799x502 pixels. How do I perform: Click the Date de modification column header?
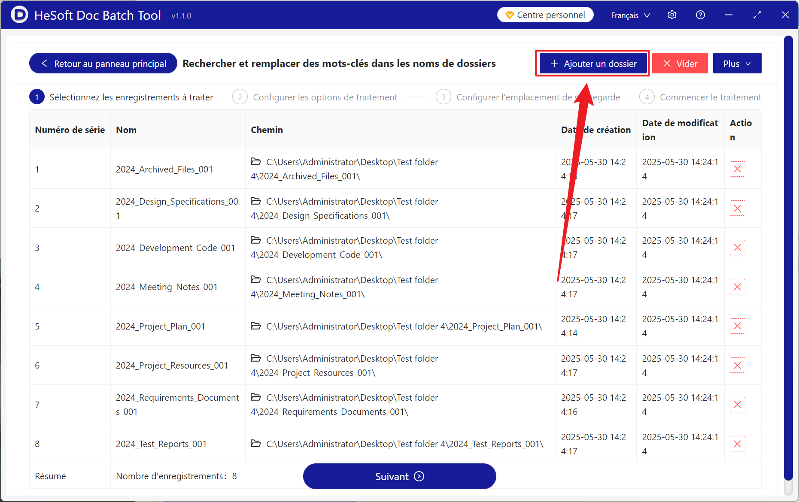point(680,130)
